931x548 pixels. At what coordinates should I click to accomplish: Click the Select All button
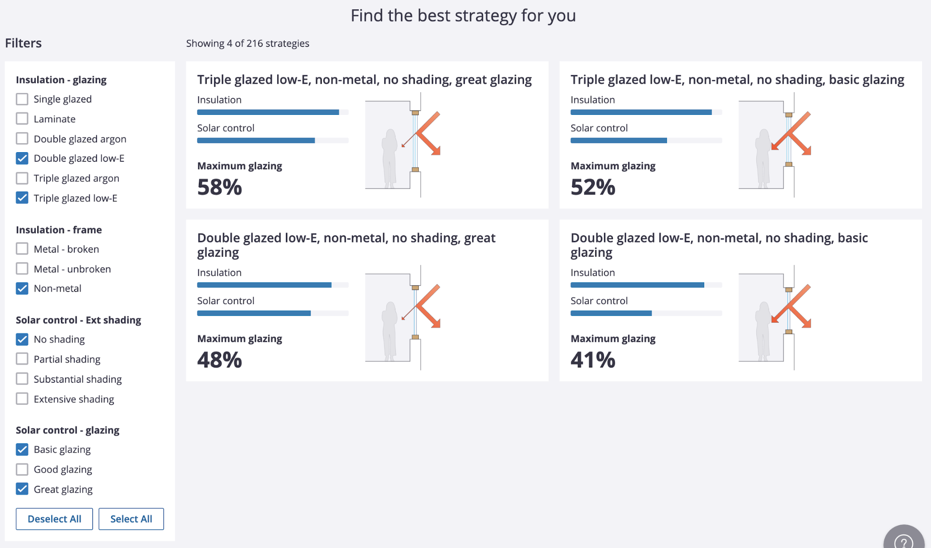131,519
